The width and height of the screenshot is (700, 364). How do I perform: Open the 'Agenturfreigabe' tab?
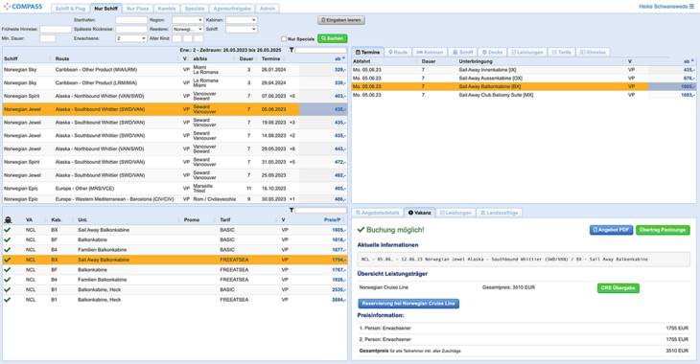pos(232,9)
